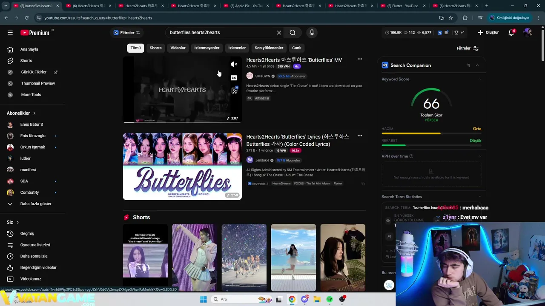
Task: Click the Oluştur create button
Action: (x=488, y=33)
